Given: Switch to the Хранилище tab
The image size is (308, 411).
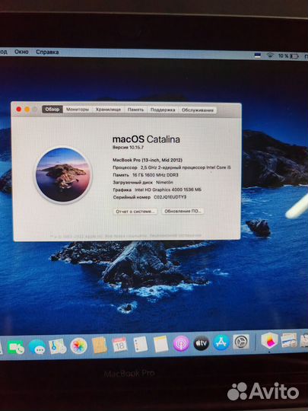Looking at the screenshot, I should tap(108, 110).
